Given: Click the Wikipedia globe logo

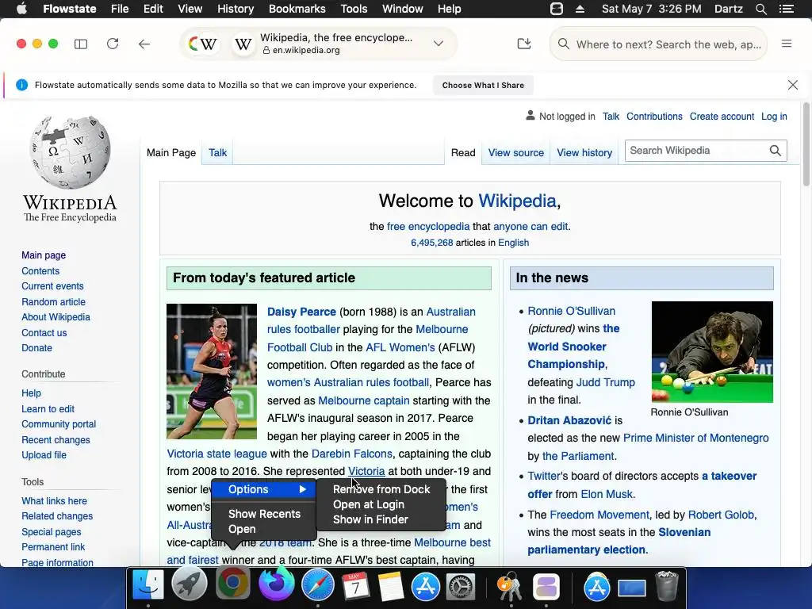Looking at the screenshot, I should 70,151.
